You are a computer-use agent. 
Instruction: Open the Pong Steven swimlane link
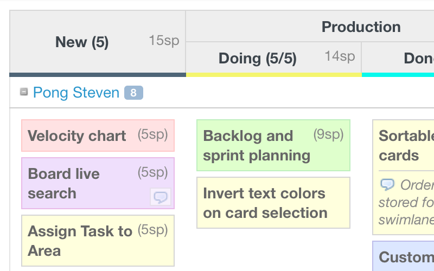coord(76,93)
